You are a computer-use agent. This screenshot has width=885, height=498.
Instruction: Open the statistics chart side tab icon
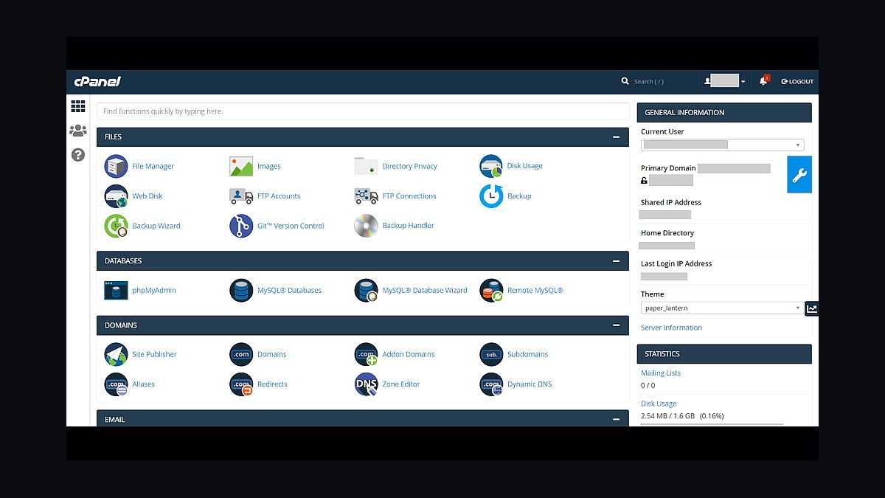[x=812, y=308]
